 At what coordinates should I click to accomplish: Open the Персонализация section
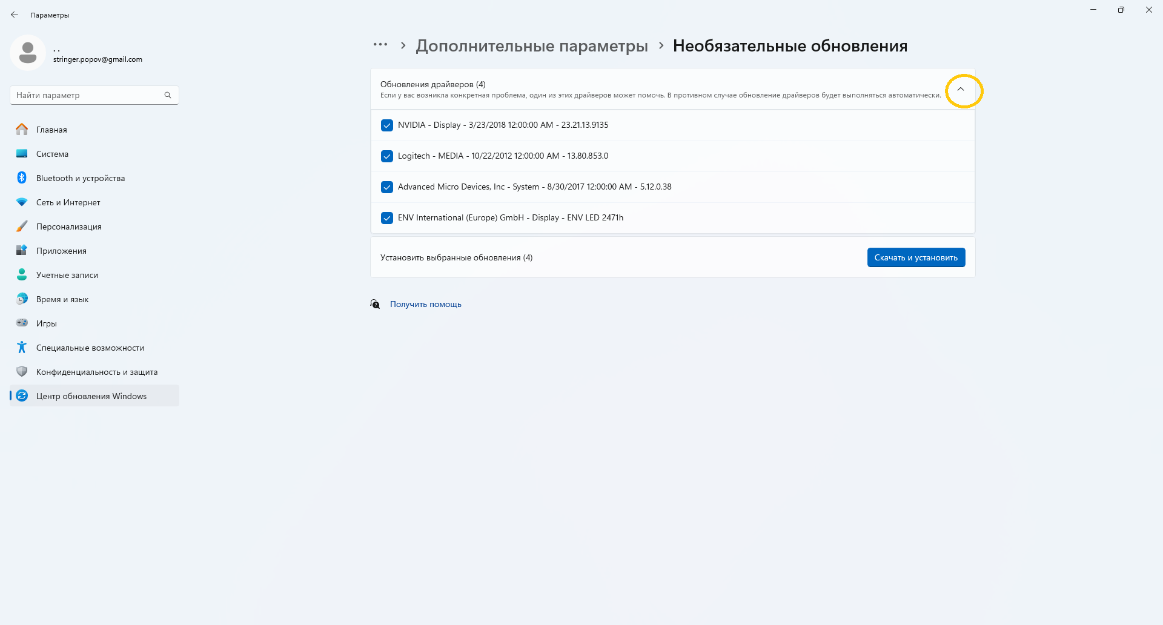coord(68,227)
